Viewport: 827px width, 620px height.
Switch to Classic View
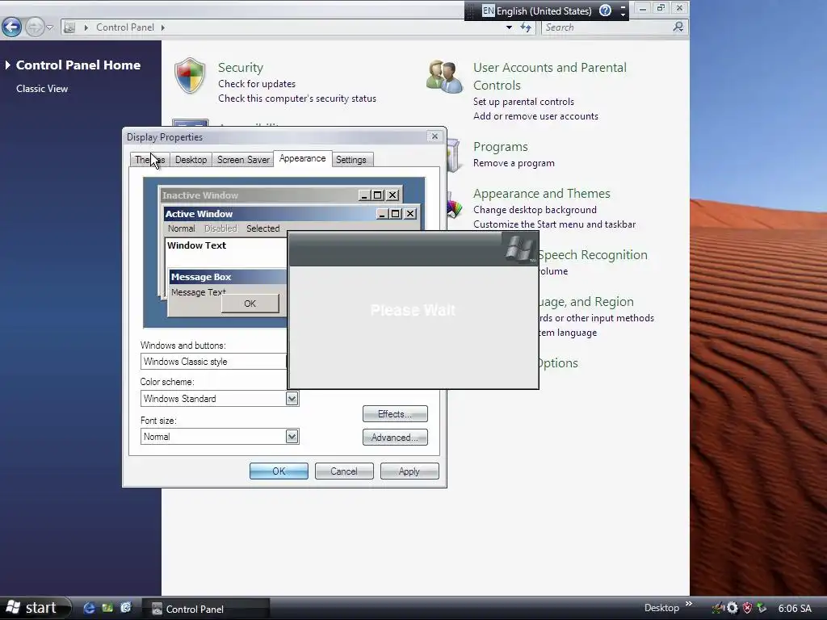point(42,89)
